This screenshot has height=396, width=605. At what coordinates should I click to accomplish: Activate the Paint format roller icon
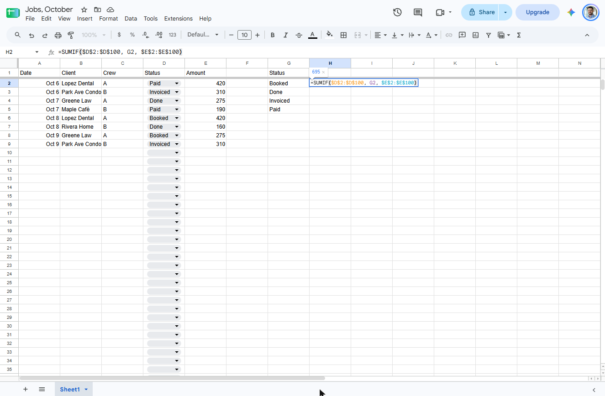coord(71,35)
